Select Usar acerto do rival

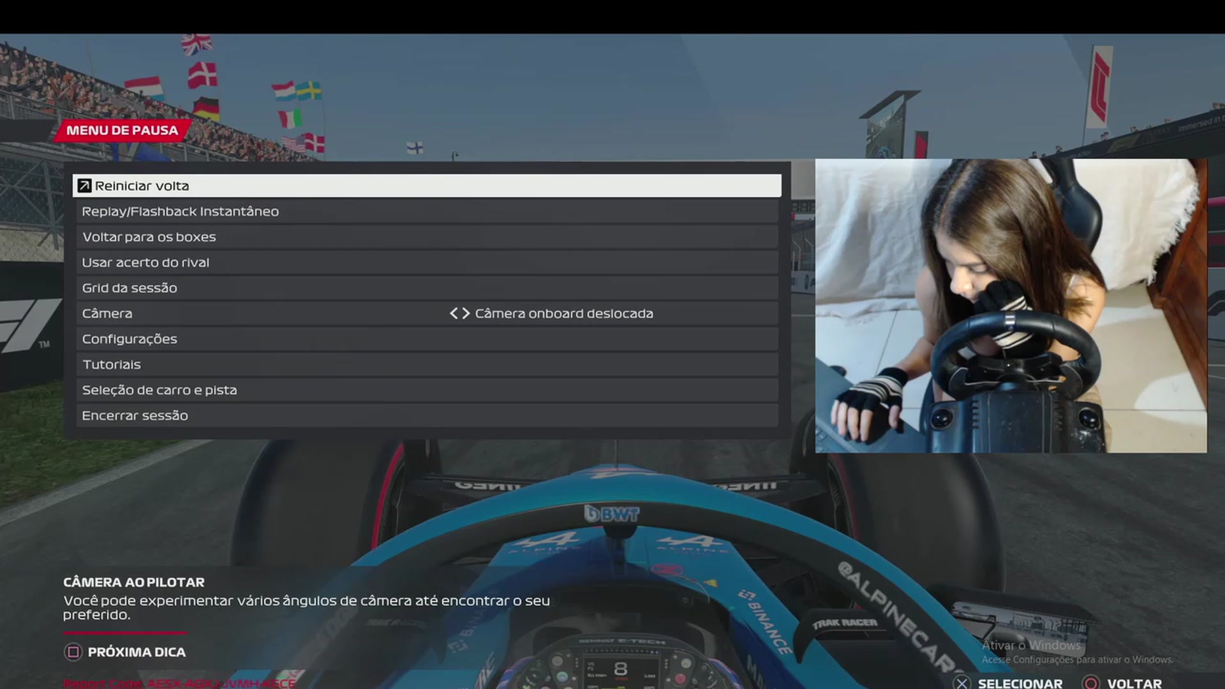click(x=427, y=262)
